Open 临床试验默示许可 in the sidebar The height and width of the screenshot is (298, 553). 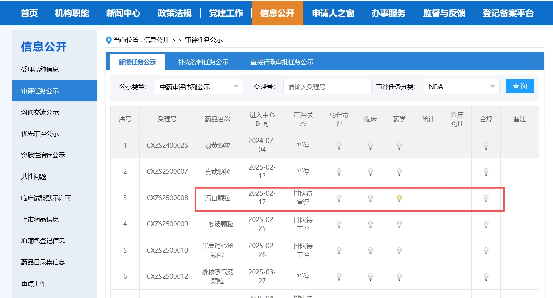46,198
